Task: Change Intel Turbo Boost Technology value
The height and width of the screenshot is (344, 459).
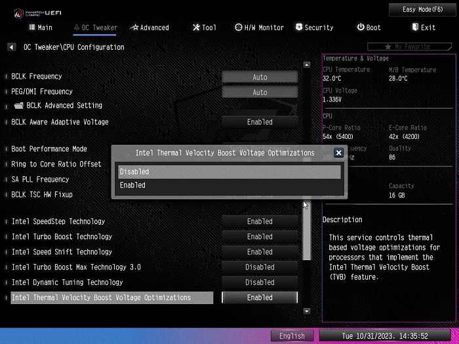Action: click(x=260, y=237)
